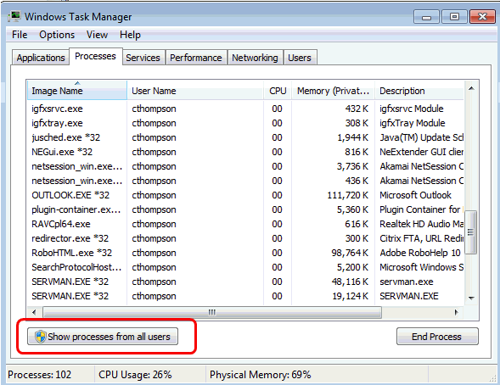Select netsession_win.exe row using 436 K
Image resolution: width=500 pixels, height=385 pixels.
pos(245,181)
